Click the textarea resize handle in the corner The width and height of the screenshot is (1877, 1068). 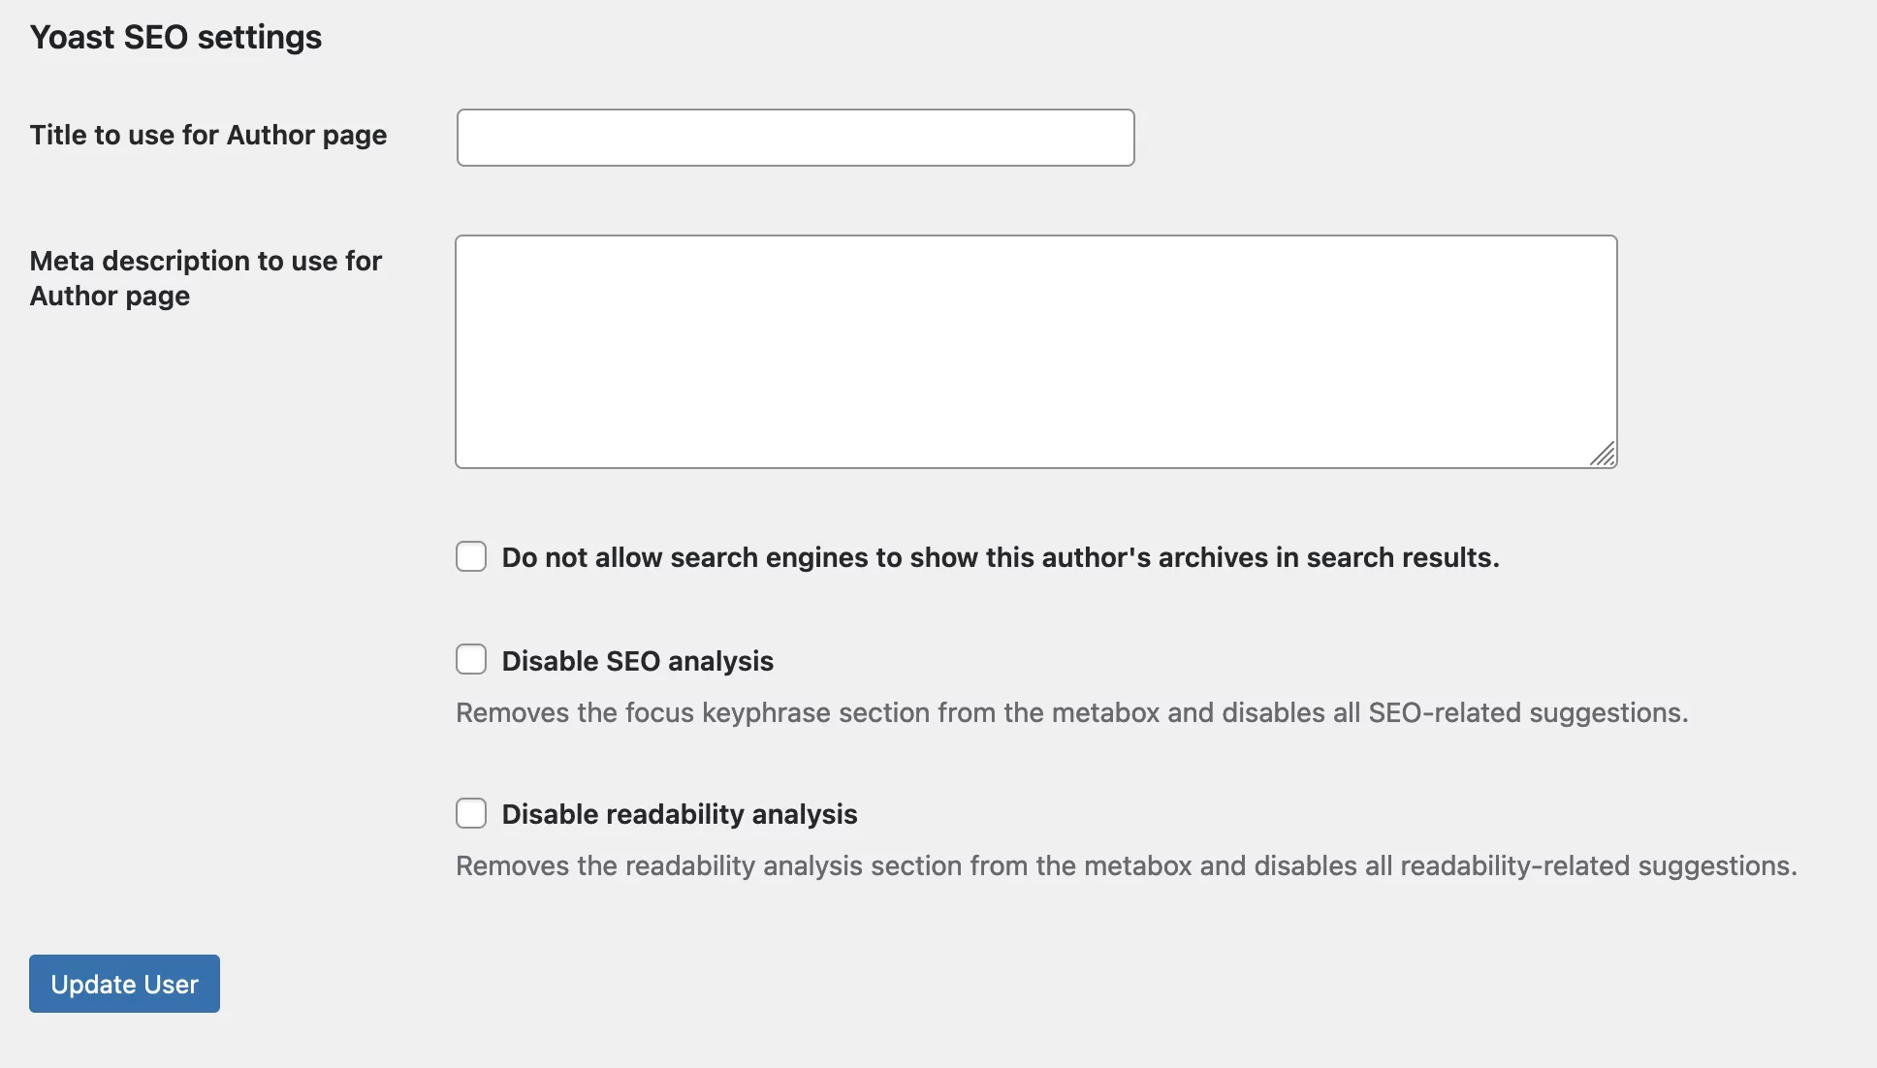[x=1603, y=454]
